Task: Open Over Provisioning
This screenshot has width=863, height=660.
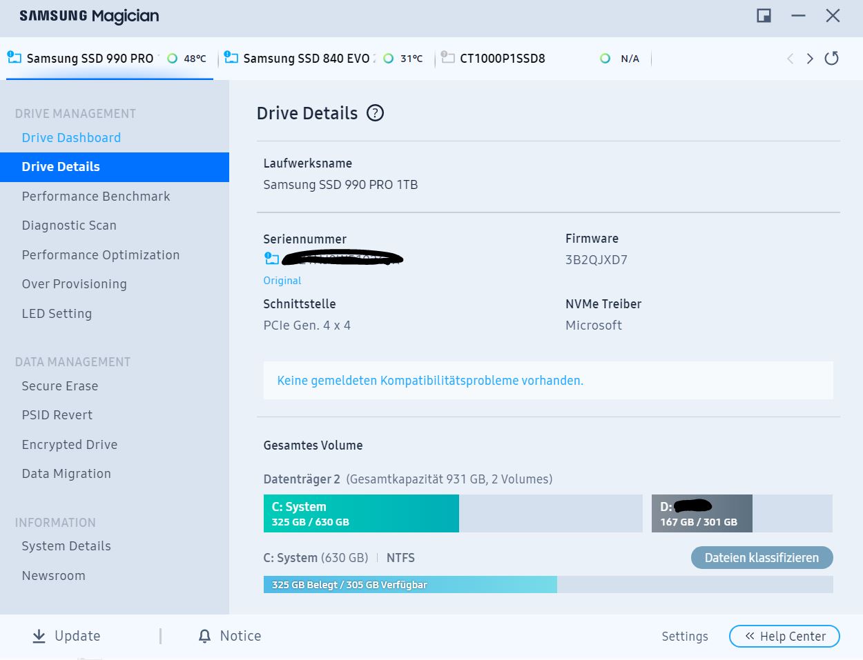Action: [x=75, y=284]
